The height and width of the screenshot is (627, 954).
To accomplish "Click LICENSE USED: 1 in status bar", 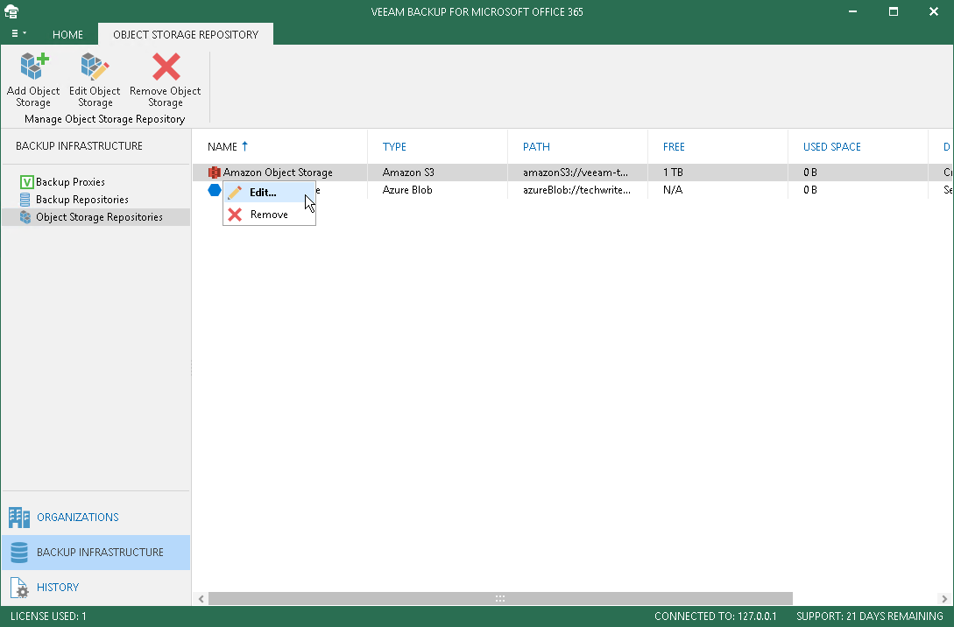I will (x=48, y=616).
